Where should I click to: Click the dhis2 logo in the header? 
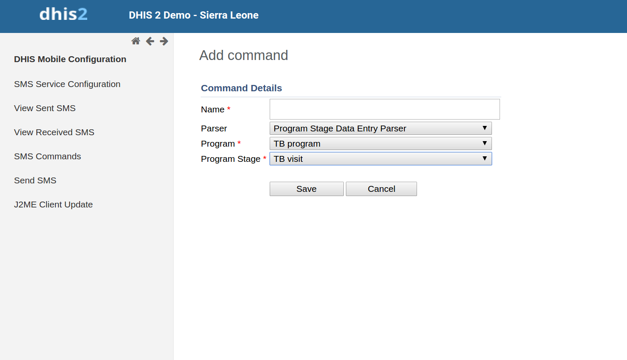[64, 14]
